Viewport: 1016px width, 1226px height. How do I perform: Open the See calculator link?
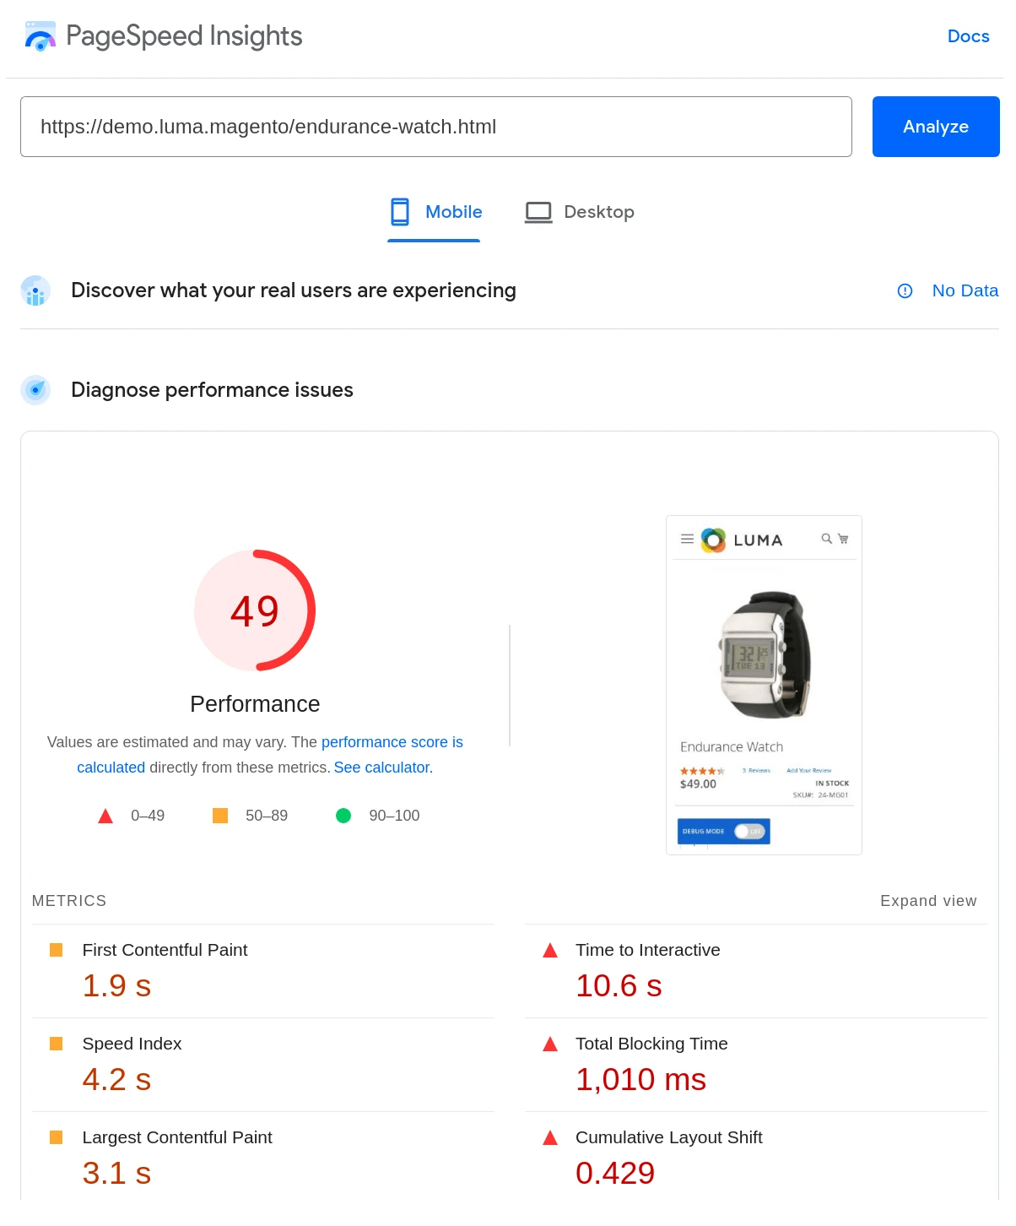tap(382, 768)
